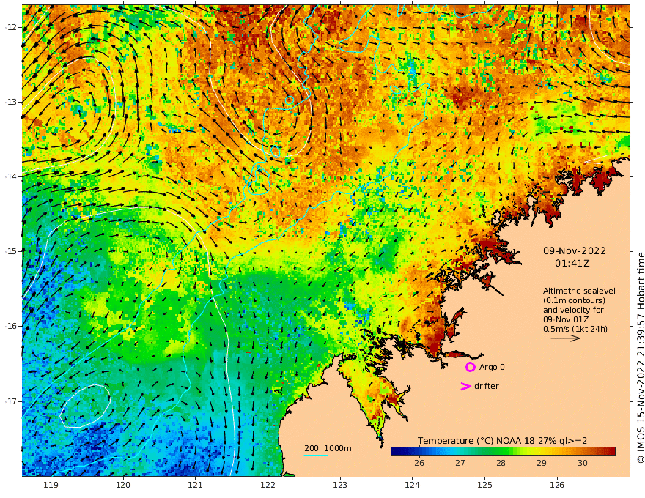Image resolution: width=645 pixels, height=498 pixels.
Task: Click the 28 tick on temperature scale
Action: click(x=501, y=463)
